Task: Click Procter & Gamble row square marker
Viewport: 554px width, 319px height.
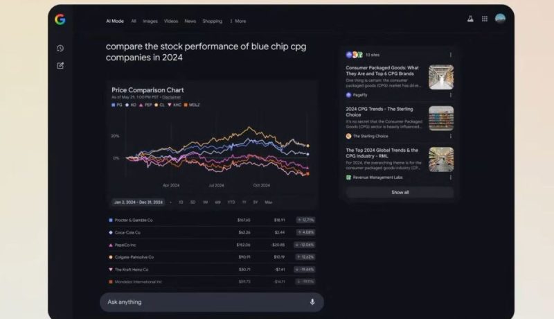Action: coord(111,220)
